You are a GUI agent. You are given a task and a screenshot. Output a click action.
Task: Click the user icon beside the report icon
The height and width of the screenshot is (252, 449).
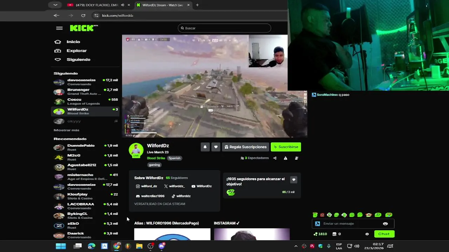(296, 158)
